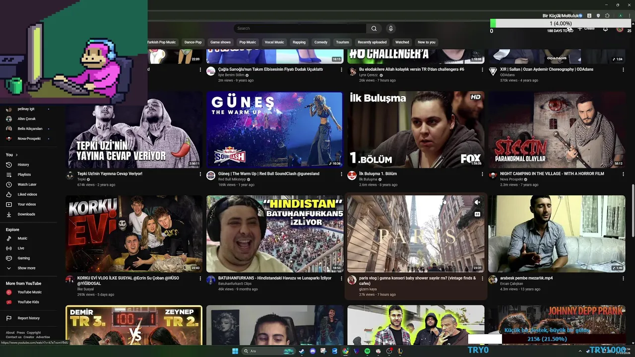Open Chrome three-dot menu
The width and height of the screenshot is (635, 357).
(629, 16)
